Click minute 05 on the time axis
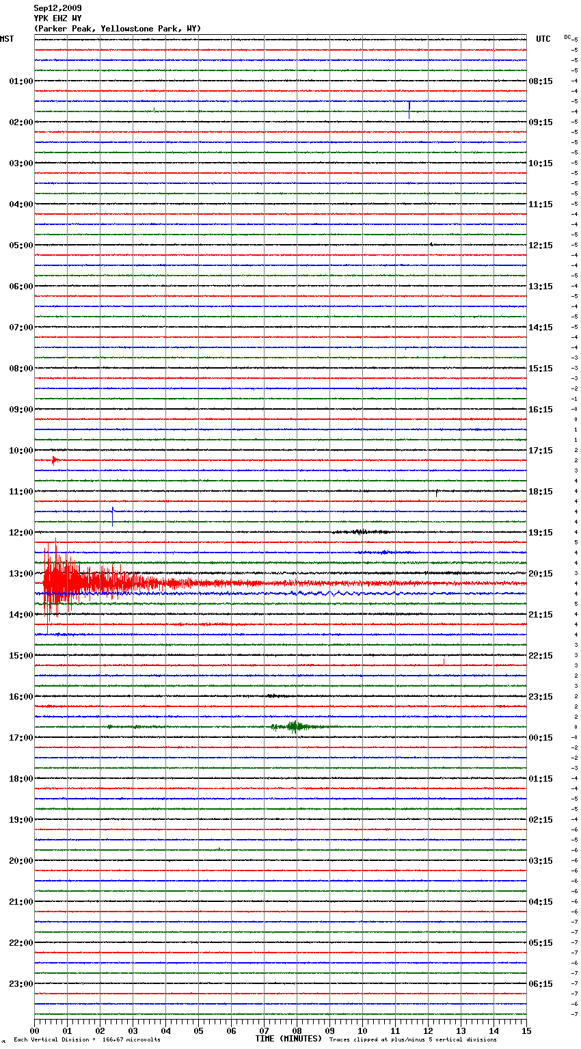Image resolution: width=581 pixels, height=1049 pixels. click(x=198, y=1031)
